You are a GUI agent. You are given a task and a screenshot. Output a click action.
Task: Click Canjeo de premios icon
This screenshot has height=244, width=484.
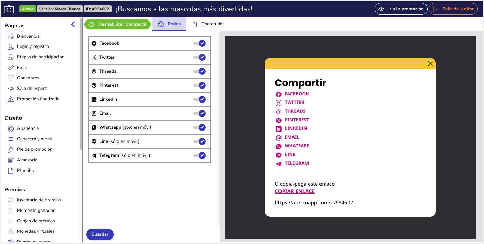tap(11, 221)
